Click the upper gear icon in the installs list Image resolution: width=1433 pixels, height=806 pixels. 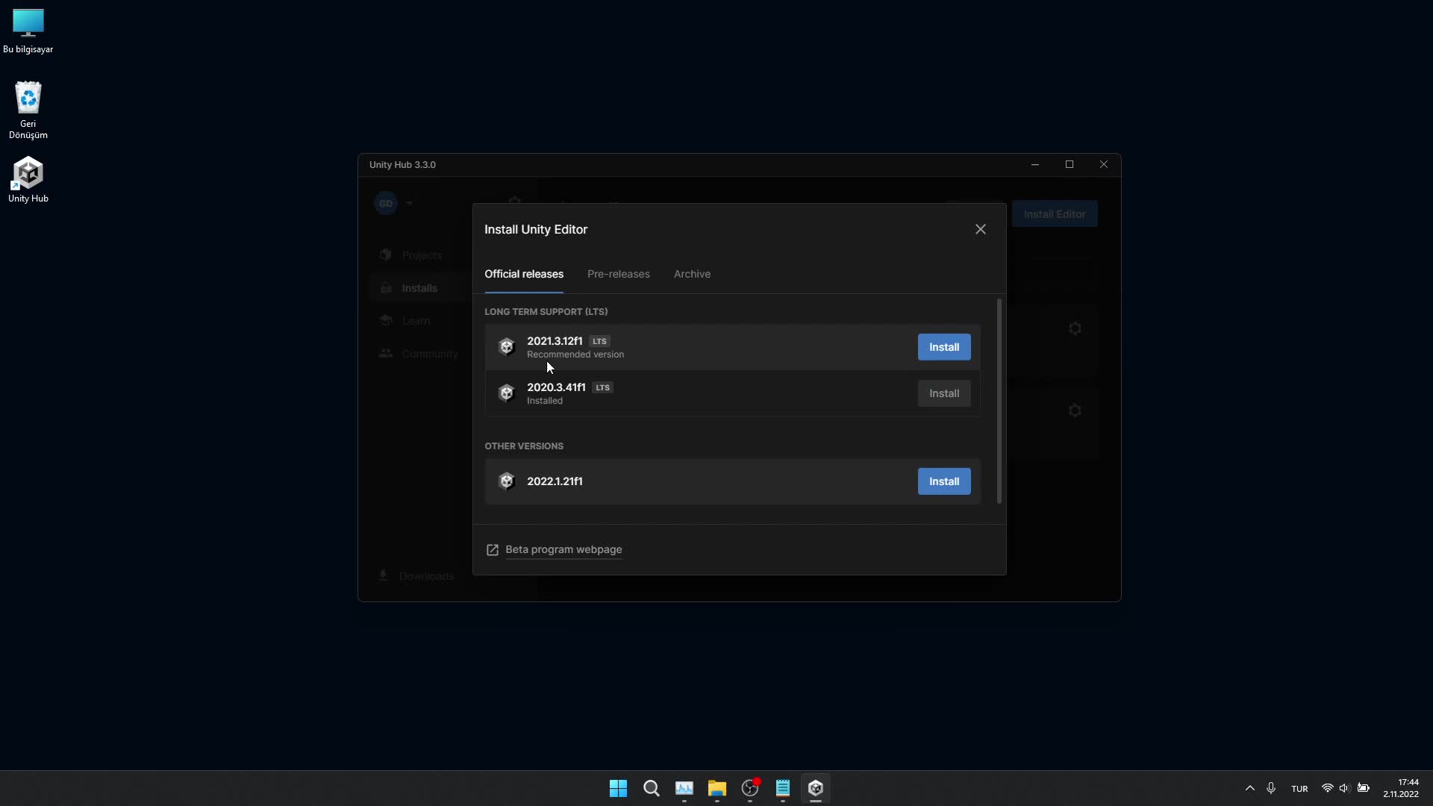(x=1075, y=328)
